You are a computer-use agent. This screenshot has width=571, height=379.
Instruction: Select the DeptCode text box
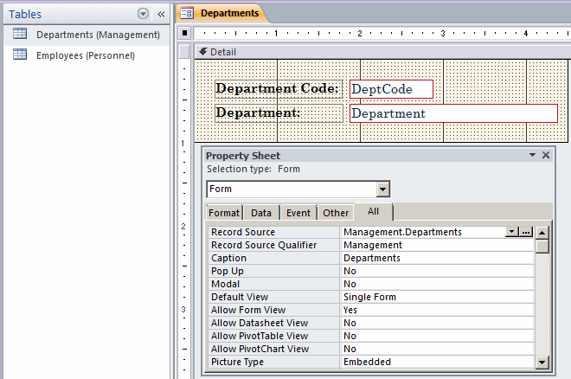click(x=391, y=89)
